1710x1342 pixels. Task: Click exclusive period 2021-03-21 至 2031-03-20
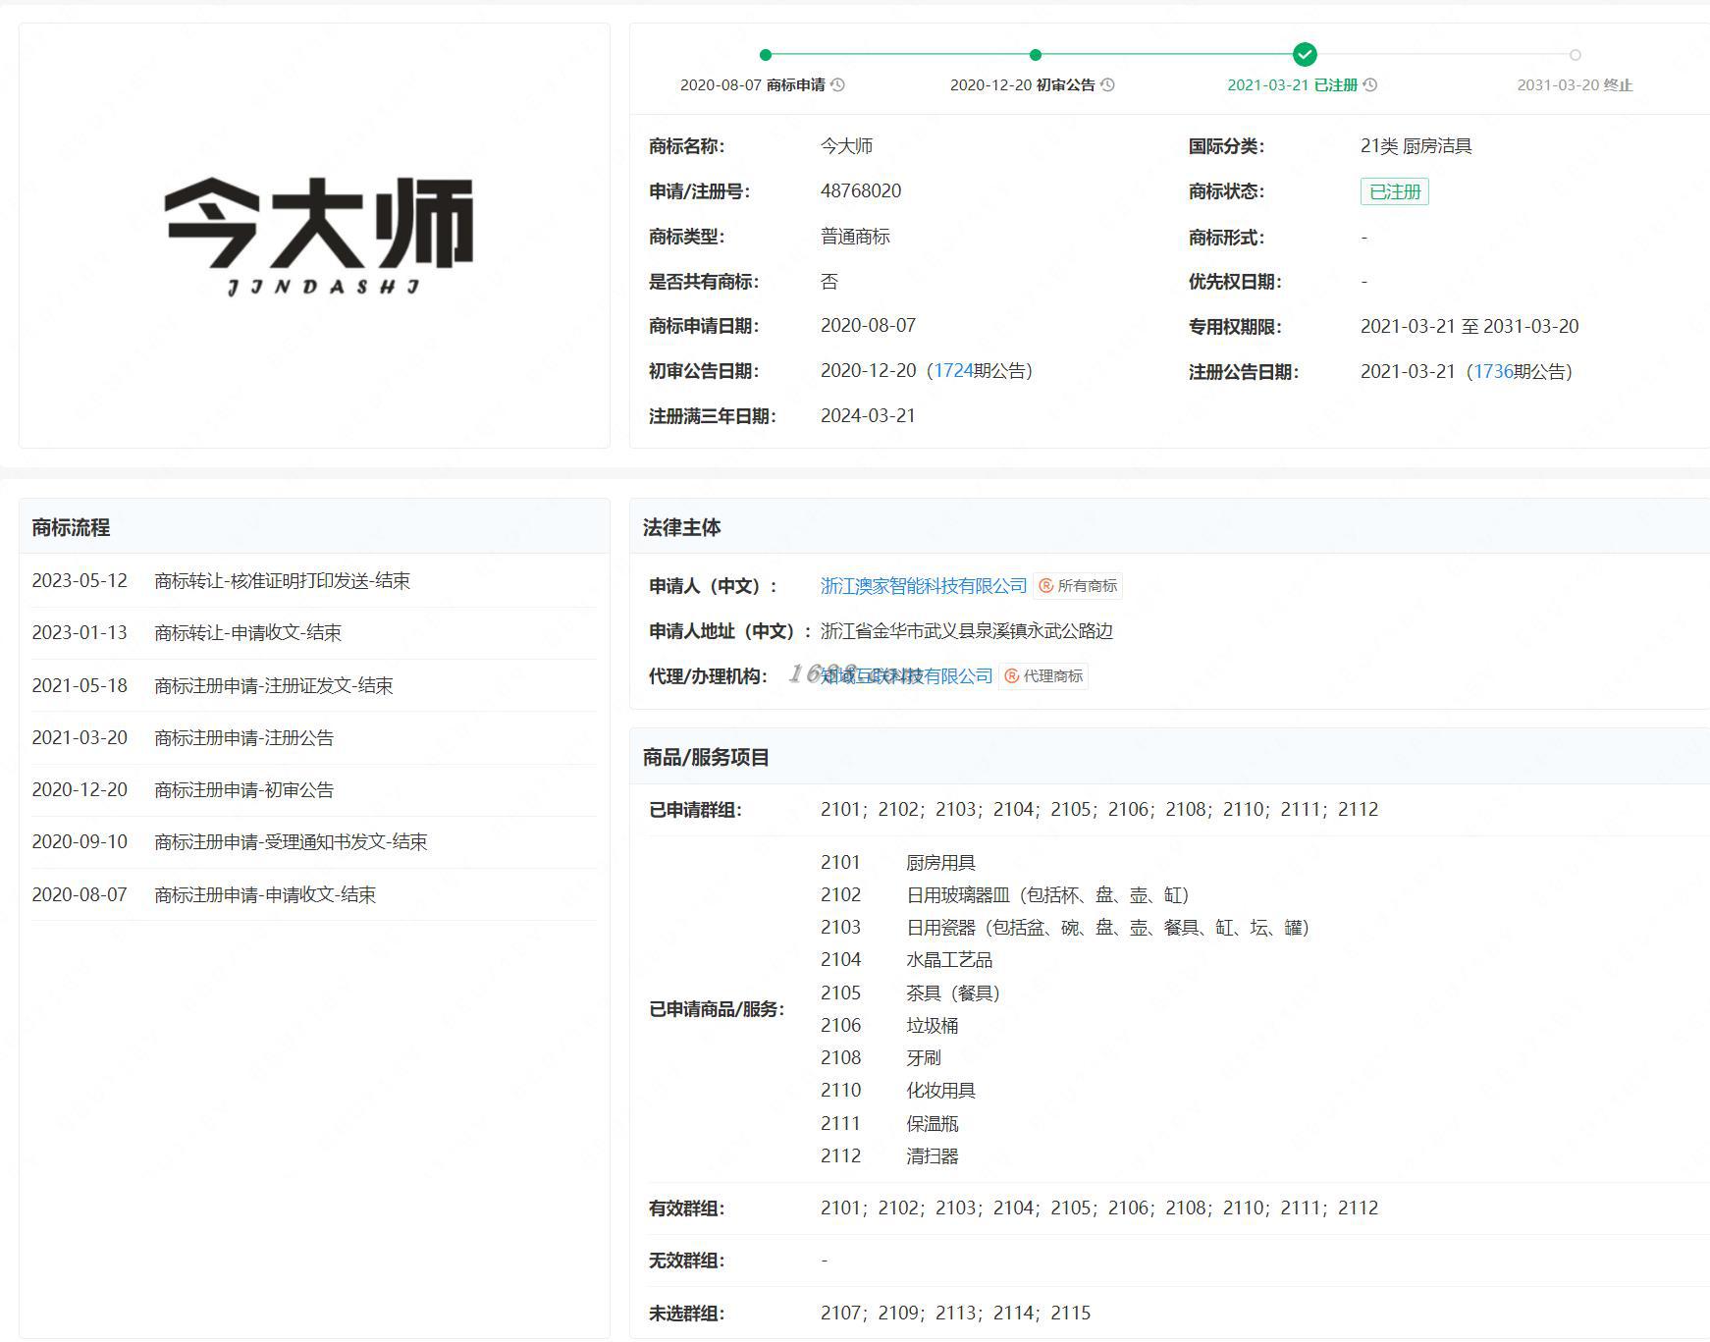1470,327
